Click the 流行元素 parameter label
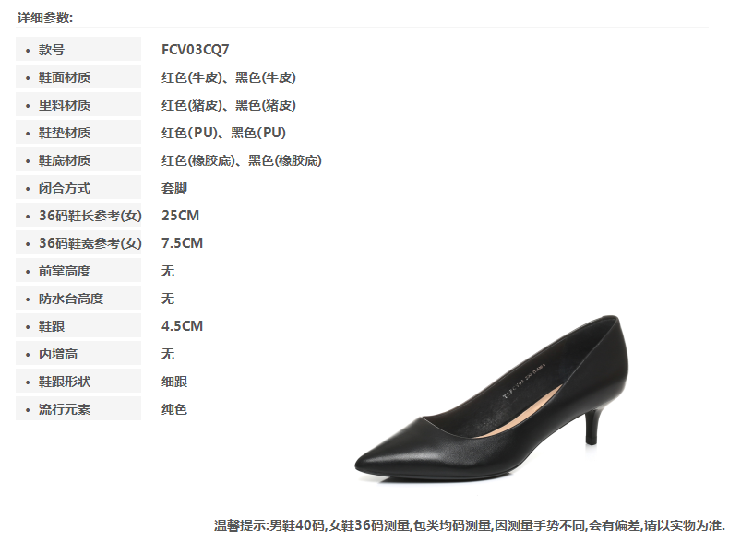This screenshot has height=541, width=729. 65,409
